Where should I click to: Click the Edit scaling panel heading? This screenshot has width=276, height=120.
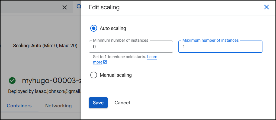[104, 7]
